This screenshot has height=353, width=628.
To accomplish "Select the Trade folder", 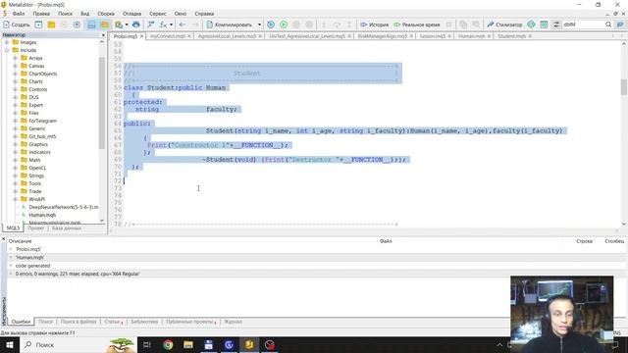I will [35, 191].
